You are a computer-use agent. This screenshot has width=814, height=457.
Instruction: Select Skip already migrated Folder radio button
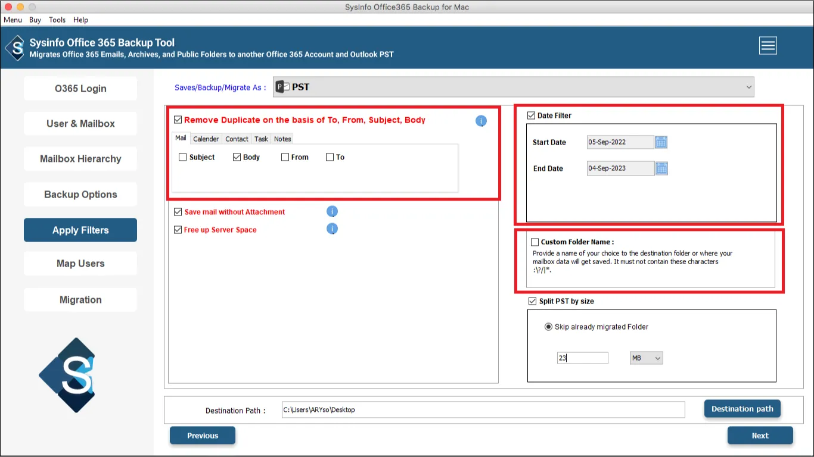pyautogui.click(x=548, y=327)
